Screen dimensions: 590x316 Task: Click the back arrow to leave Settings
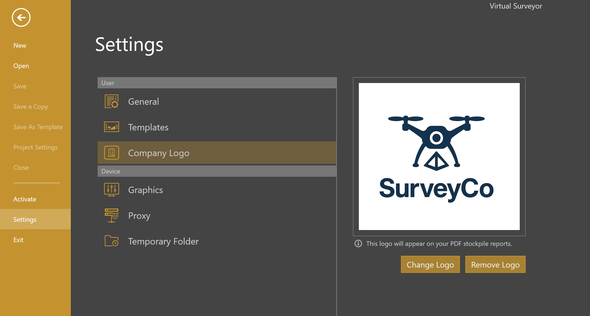point(21,17)
